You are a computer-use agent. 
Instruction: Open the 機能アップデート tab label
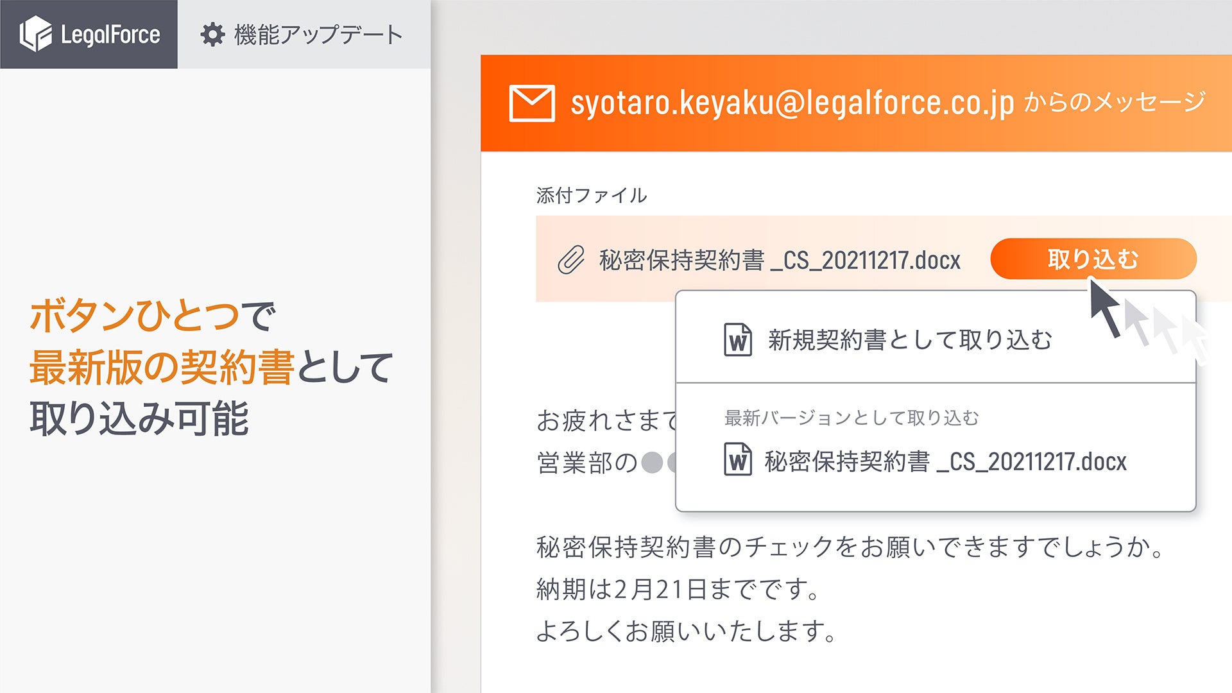click(318, 35)
